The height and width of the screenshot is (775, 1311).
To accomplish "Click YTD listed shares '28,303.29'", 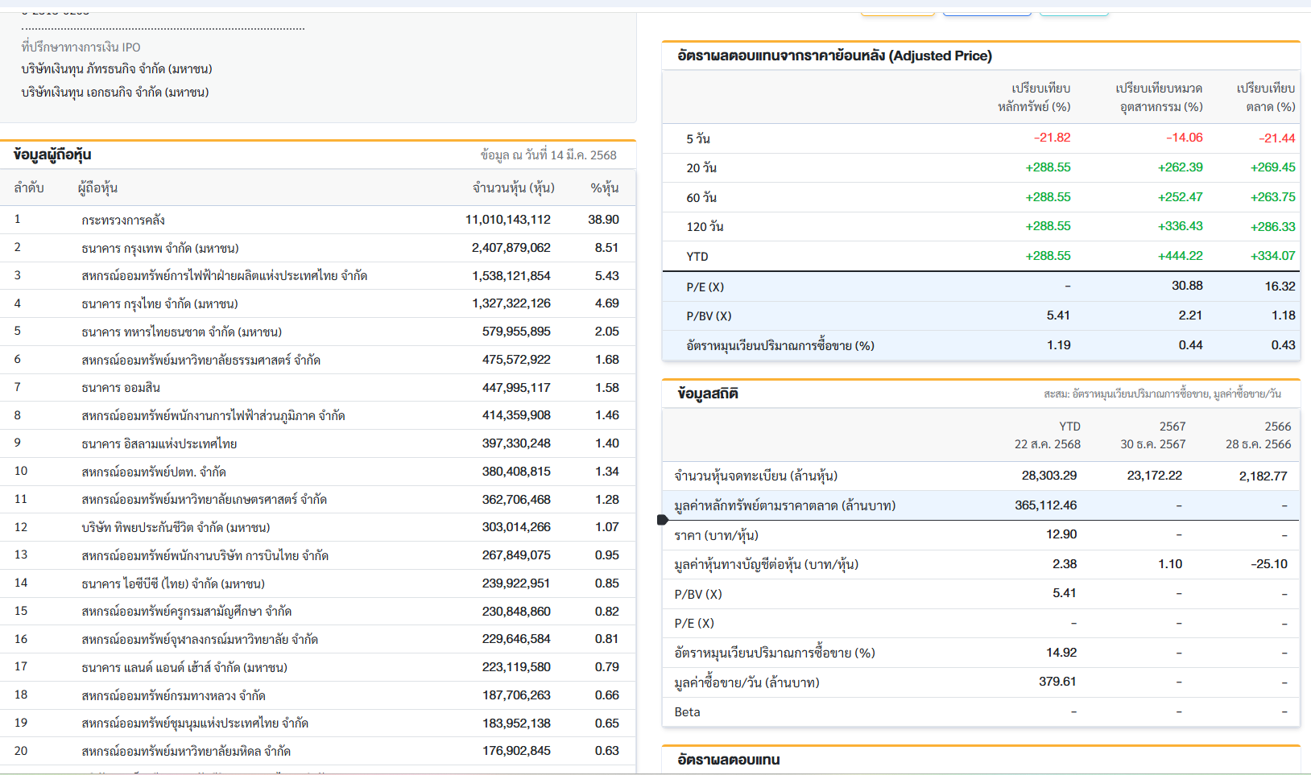I will click(x=1048, y=476).
